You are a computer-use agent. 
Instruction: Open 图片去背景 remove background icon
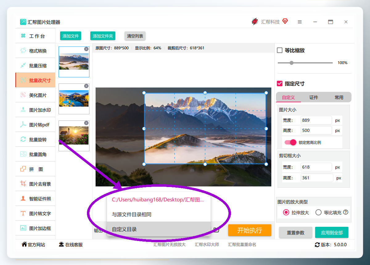click(x=23, y=184)
